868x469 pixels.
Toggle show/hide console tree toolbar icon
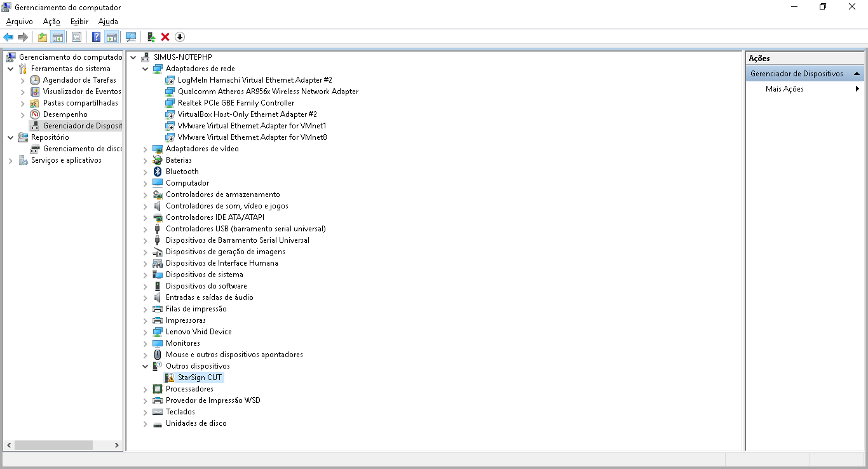[57, 37]
